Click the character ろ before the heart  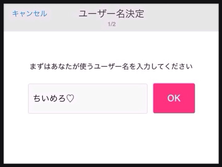point(62,98)
